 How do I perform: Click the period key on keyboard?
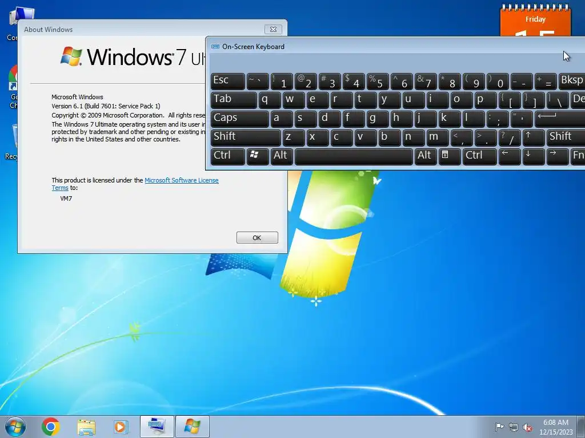tap(486, 138)
